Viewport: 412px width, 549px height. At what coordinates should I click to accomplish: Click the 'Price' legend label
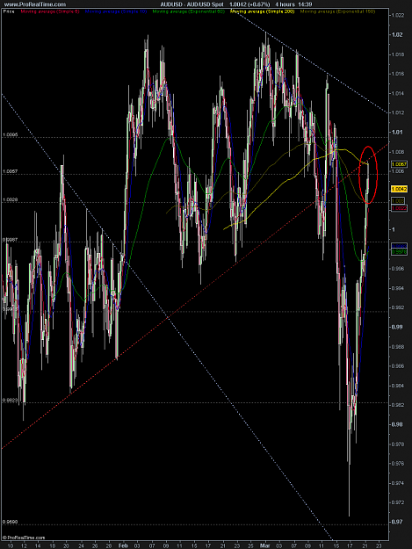[x=9, y=11]
